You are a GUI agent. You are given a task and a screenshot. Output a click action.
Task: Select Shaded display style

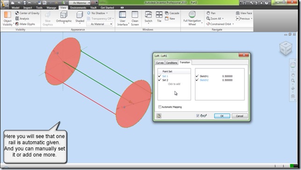point(79,17)
